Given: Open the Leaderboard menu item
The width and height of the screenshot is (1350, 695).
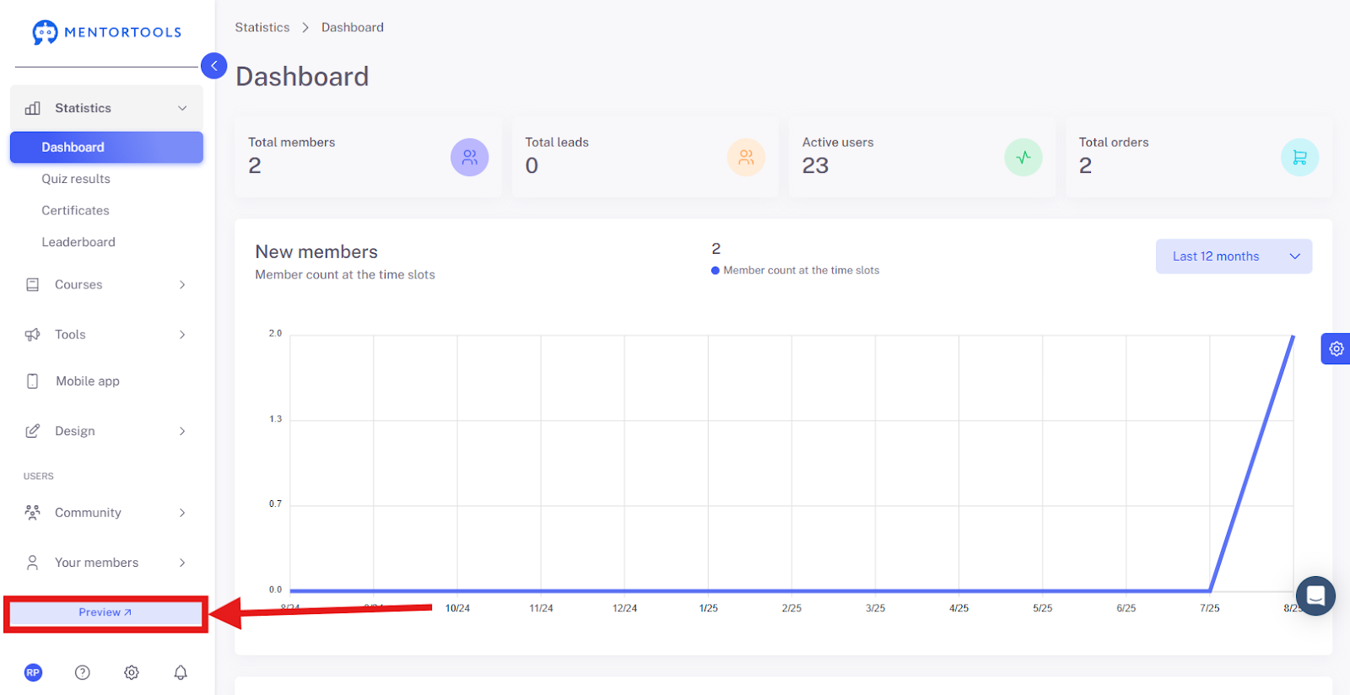Looking at the screenshot, I should (78, 242).
